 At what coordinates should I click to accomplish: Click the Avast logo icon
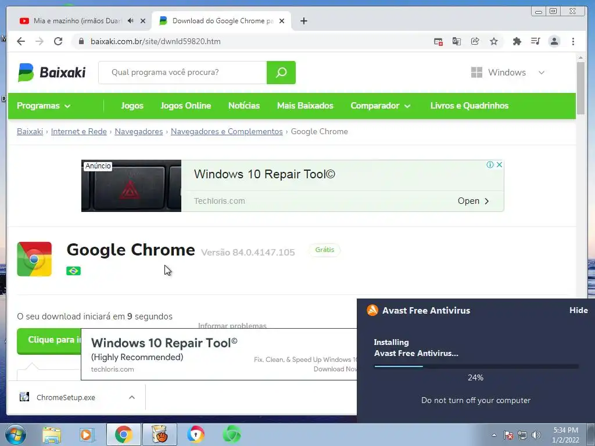coord(372,310)
